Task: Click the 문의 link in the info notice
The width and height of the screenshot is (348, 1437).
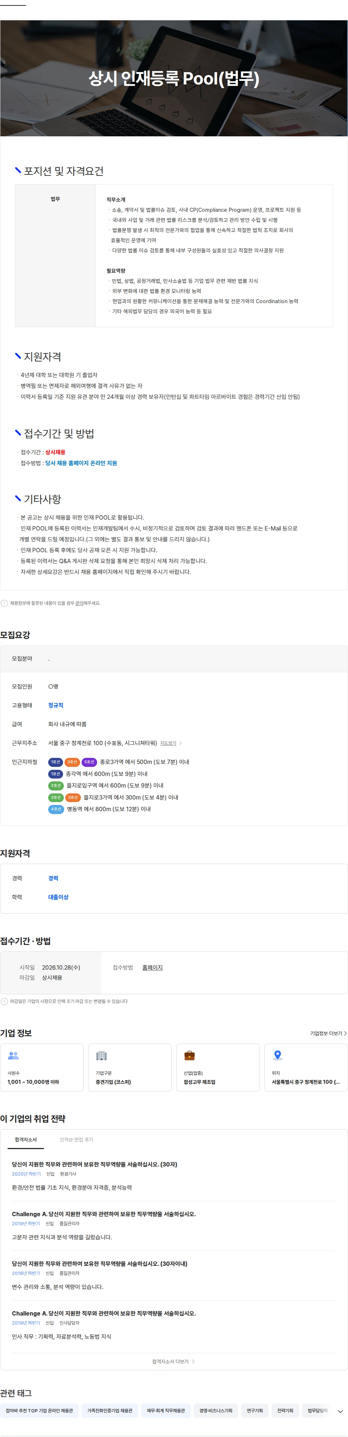Action: [79, 603]
